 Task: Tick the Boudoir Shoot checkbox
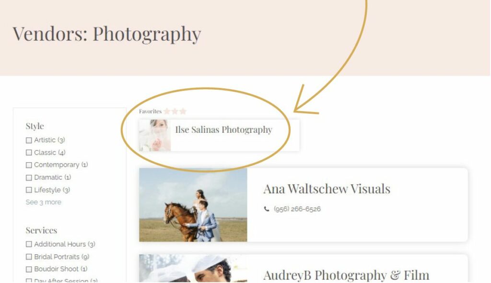click(x=29, y=269)
